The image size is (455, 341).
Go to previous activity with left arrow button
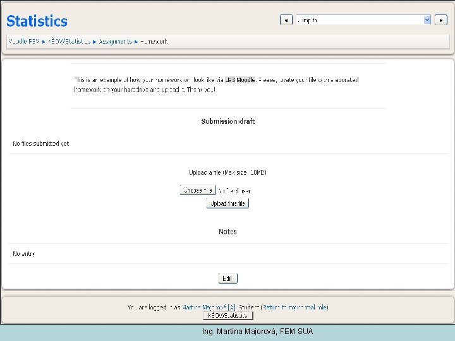(286, 20)
